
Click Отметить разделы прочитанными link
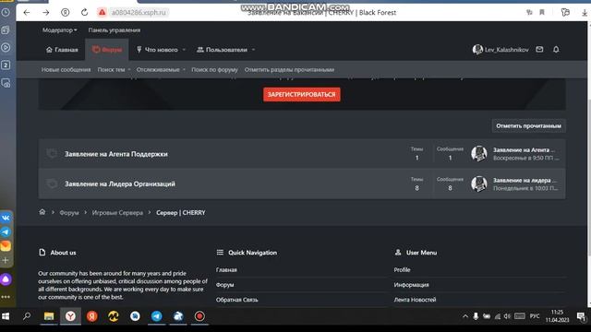pos(289,70)
